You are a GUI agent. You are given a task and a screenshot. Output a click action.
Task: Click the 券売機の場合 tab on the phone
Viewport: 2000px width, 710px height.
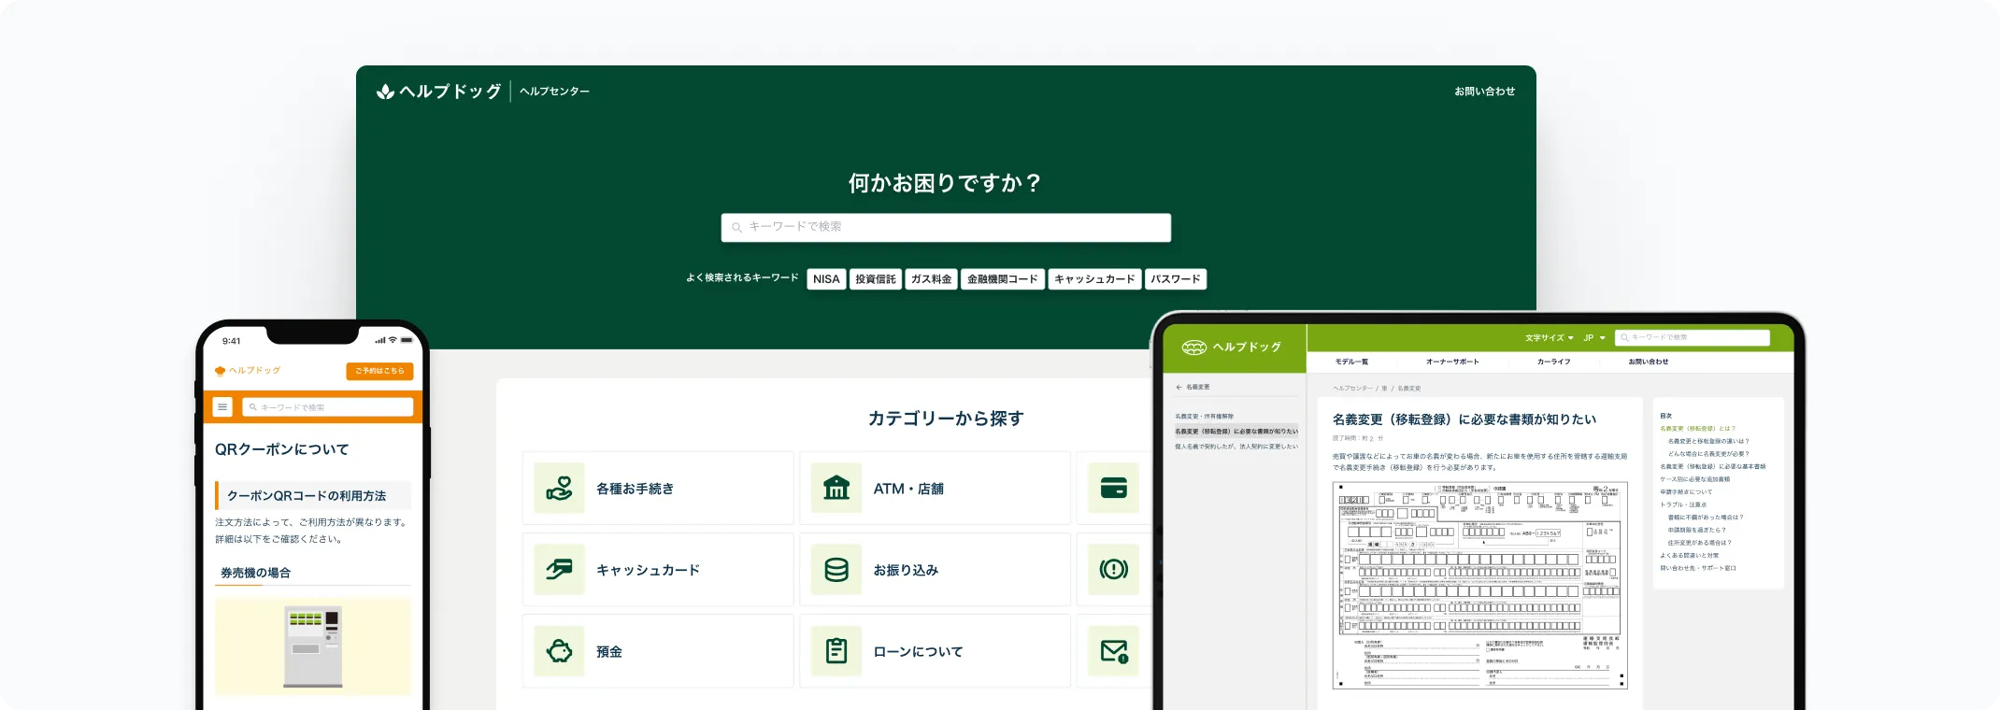tap(255, 573)
